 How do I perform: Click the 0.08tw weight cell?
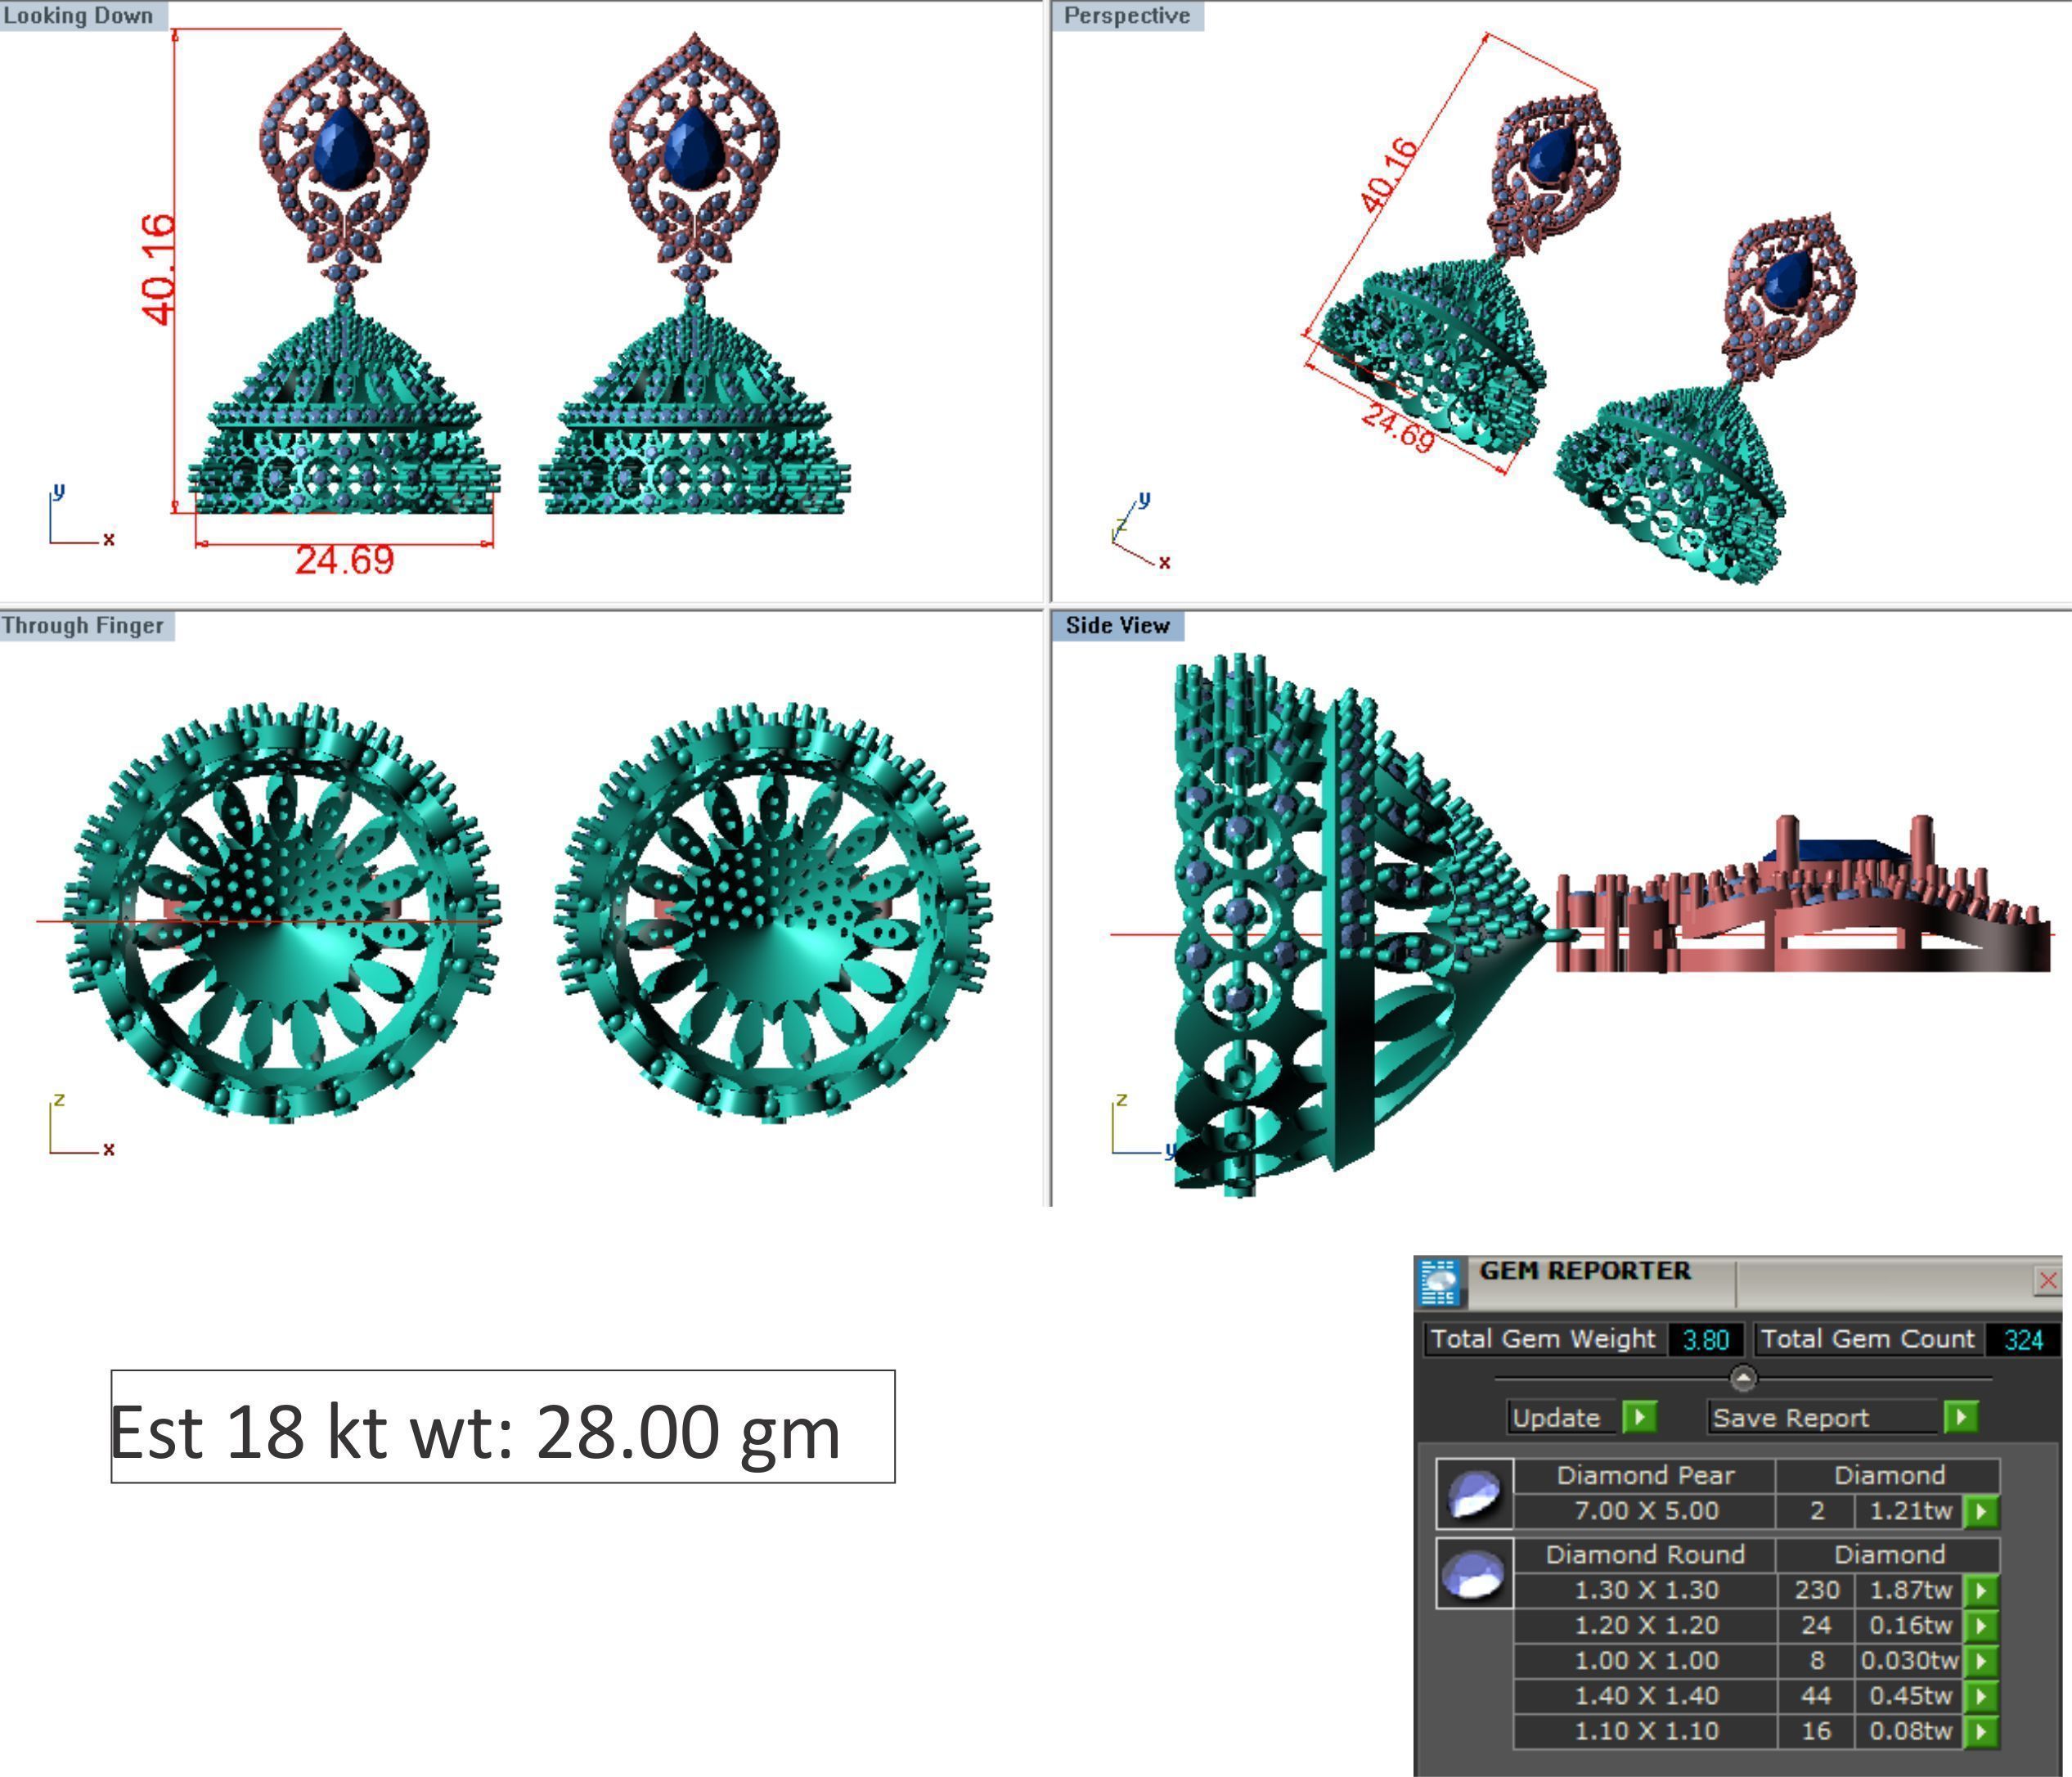click(1909, 1730)
